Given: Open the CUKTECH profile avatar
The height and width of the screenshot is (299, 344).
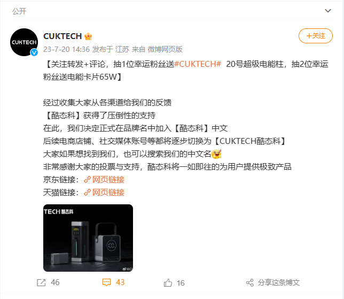Looking at the screenshot, I should point(24,42).
